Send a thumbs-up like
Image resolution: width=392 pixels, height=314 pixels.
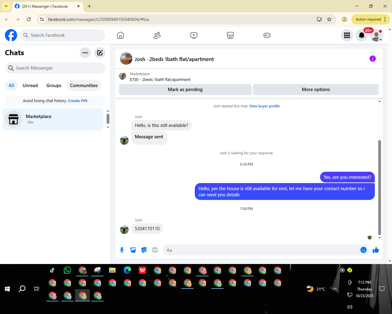tap(376, 250)
